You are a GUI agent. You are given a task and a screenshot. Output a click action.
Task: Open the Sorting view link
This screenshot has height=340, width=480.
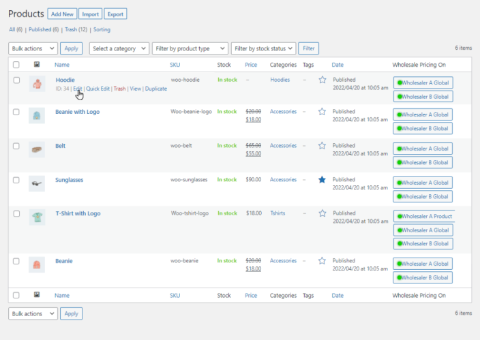[101, 30]
